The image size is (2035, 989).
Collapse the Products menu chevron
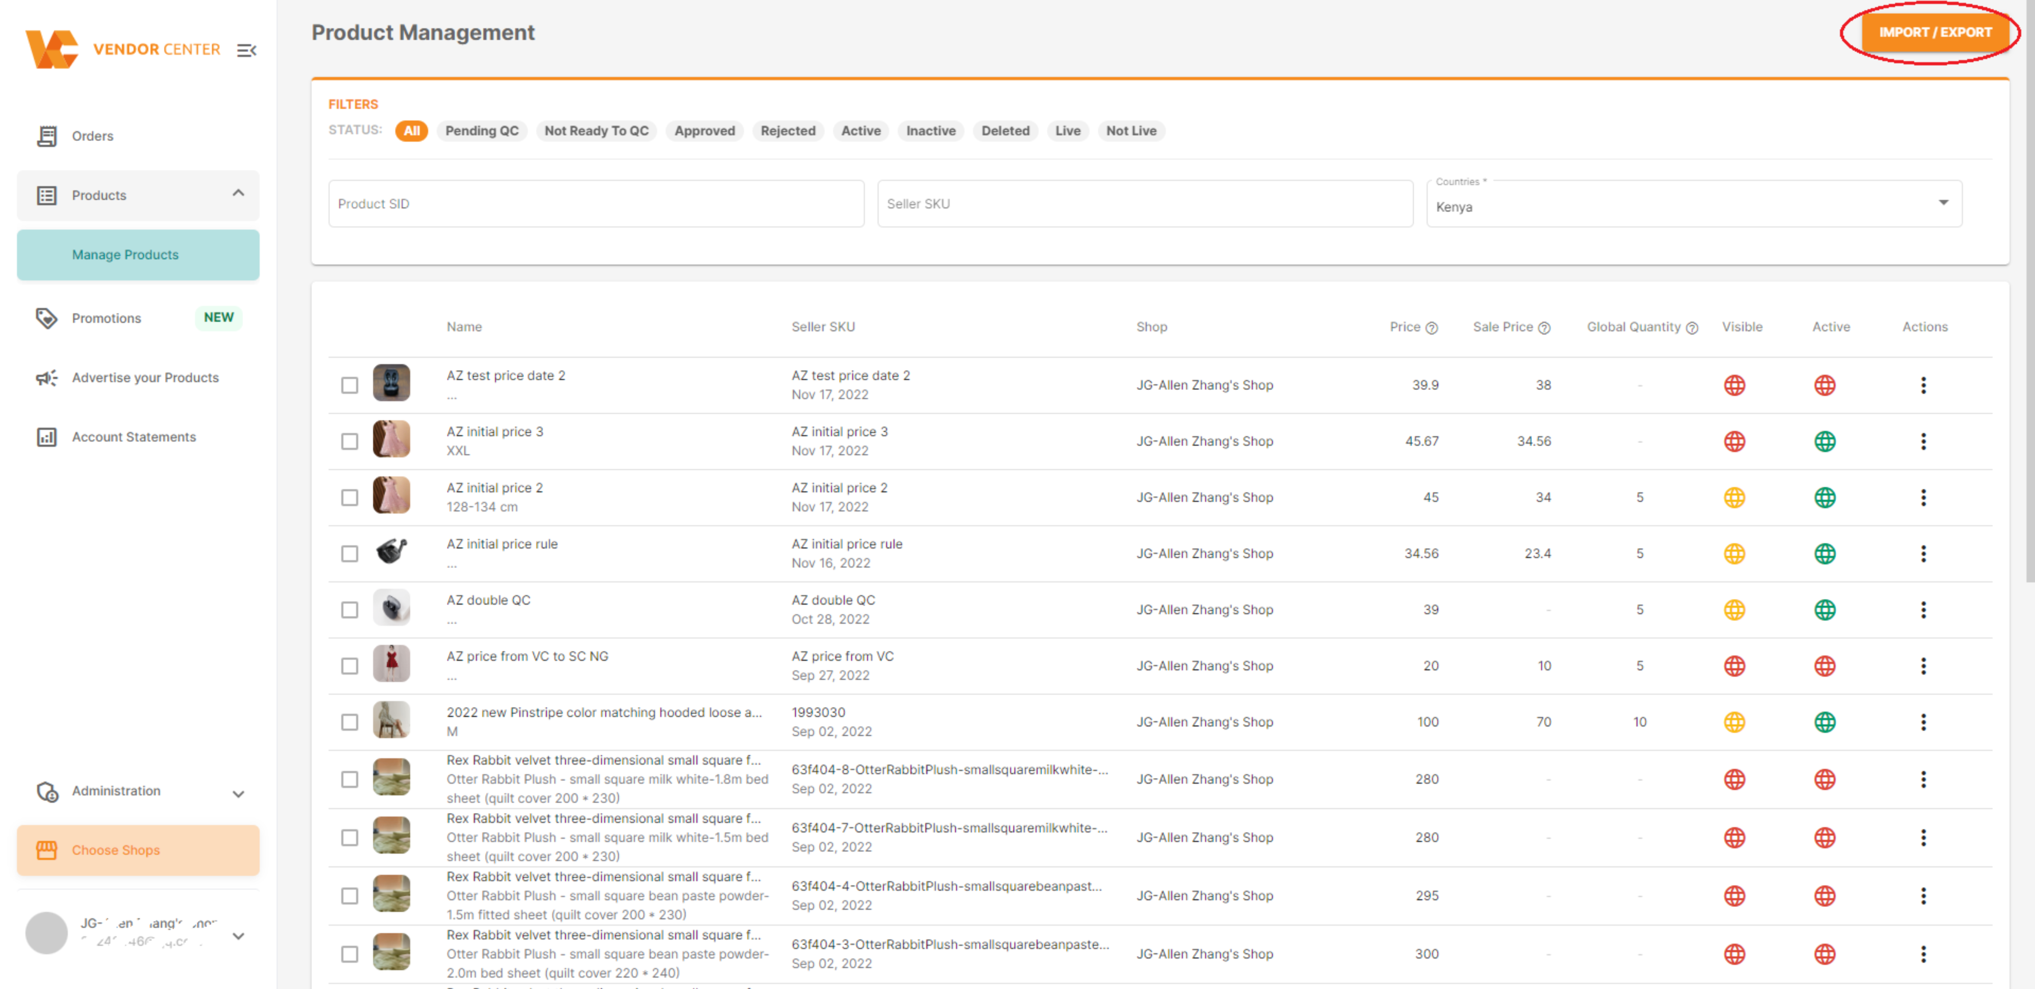(238, 194)
